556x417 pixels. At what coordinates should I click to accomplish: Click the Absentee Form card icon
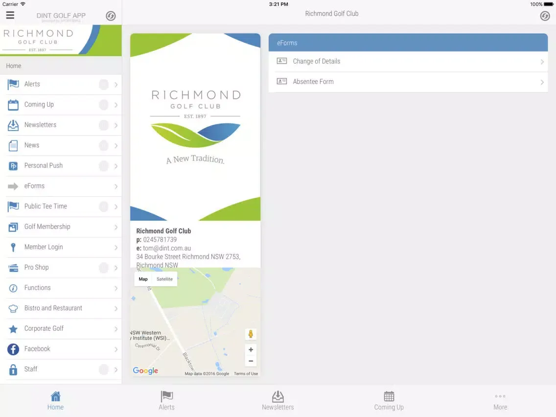click(x=281, y=82)
